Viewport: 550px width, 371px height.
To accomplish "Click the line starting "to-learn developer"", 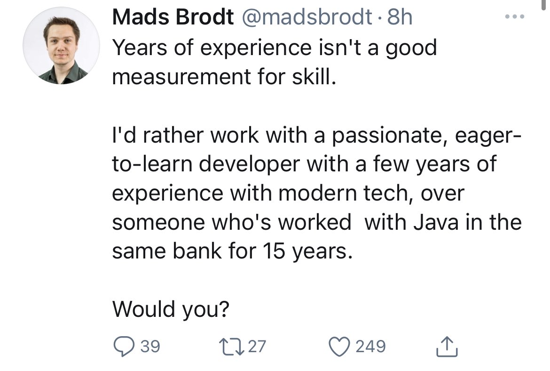I will [304, 164].
